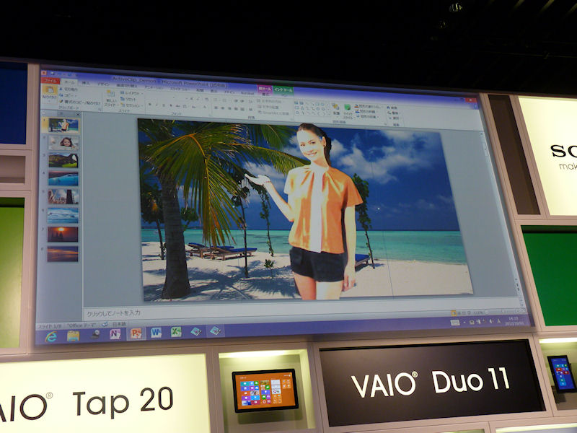Image resolution: width=577 pixels, height=433 pixels.
Task: Click the PowerPoint icon in the taskbar
Action: 135,333
